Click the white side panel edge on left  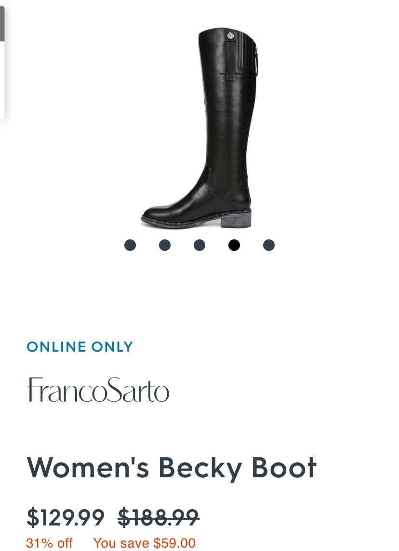(x=2, y=80)
